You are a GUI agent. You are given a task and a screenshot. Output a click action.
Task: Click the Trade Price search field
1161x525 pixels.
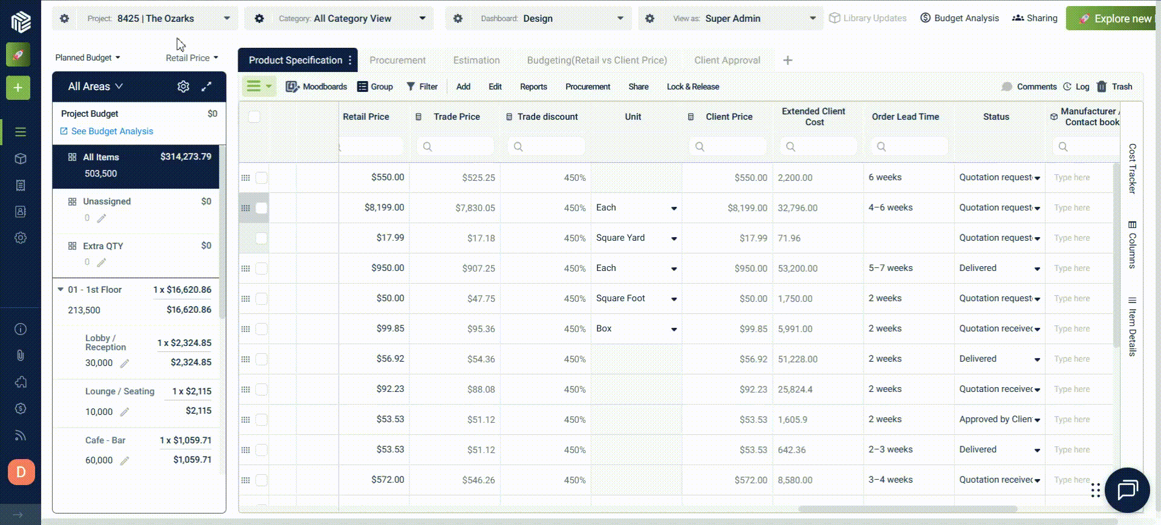click(455, 146)
